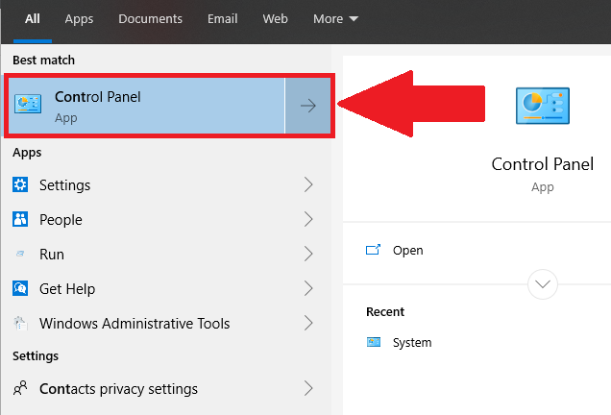Viewport: 611px width, 415px height.
Task: Click Open in preview pane
Action: click(x=407, y=250)
